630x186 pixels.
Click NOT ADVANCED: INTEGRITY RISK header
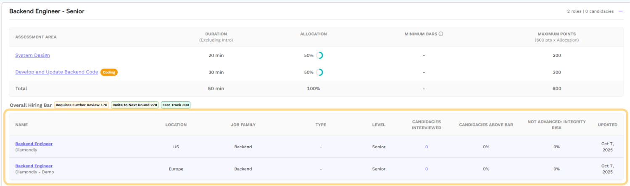pyautogui.click(x=556, y=125)
